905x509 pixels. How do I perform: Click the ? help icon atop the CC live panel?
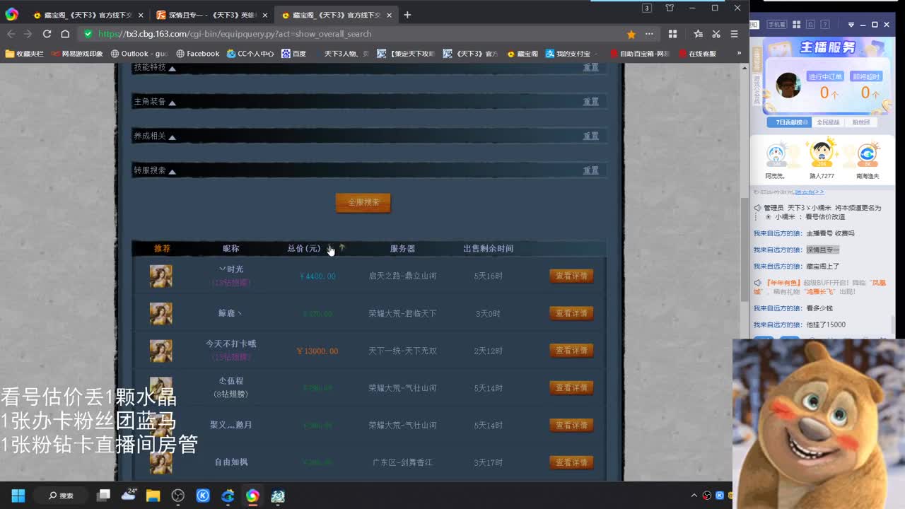824,24
